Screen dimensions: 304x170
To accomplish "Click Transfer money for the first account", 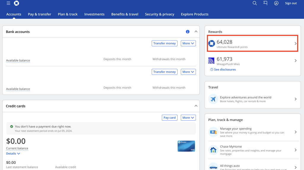I will (164, 43).
